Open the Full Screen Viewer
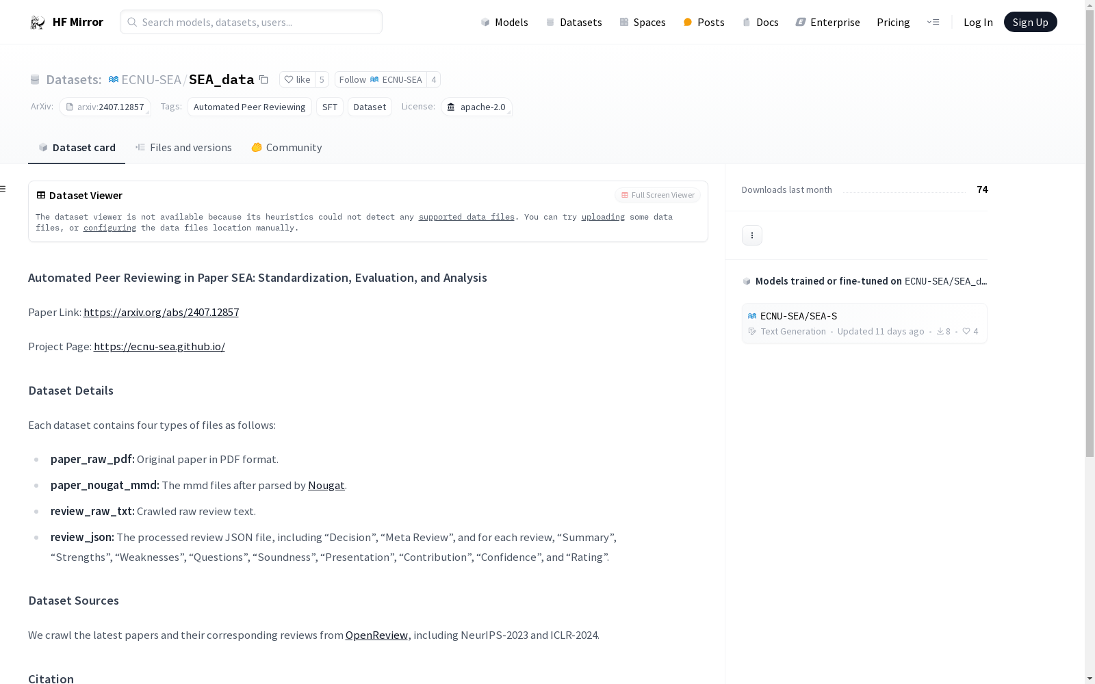Image resolution: width=1095 pixels, height=684 pixels. [x=658, y=195]
